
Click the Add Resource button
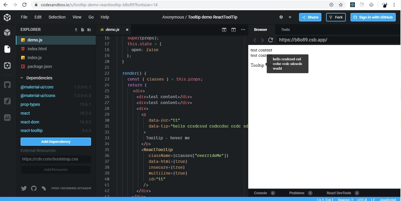[56, 170]
